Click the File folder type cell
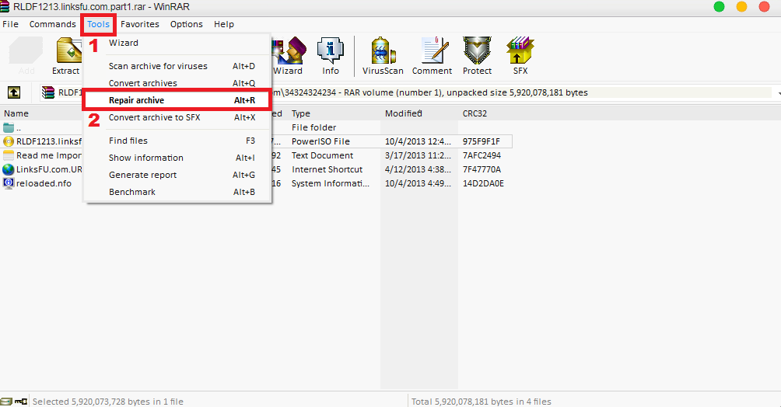 313,127
